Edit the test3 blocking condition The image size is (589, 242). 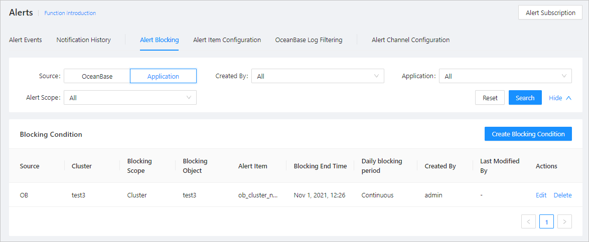click(x=541, y=195)
